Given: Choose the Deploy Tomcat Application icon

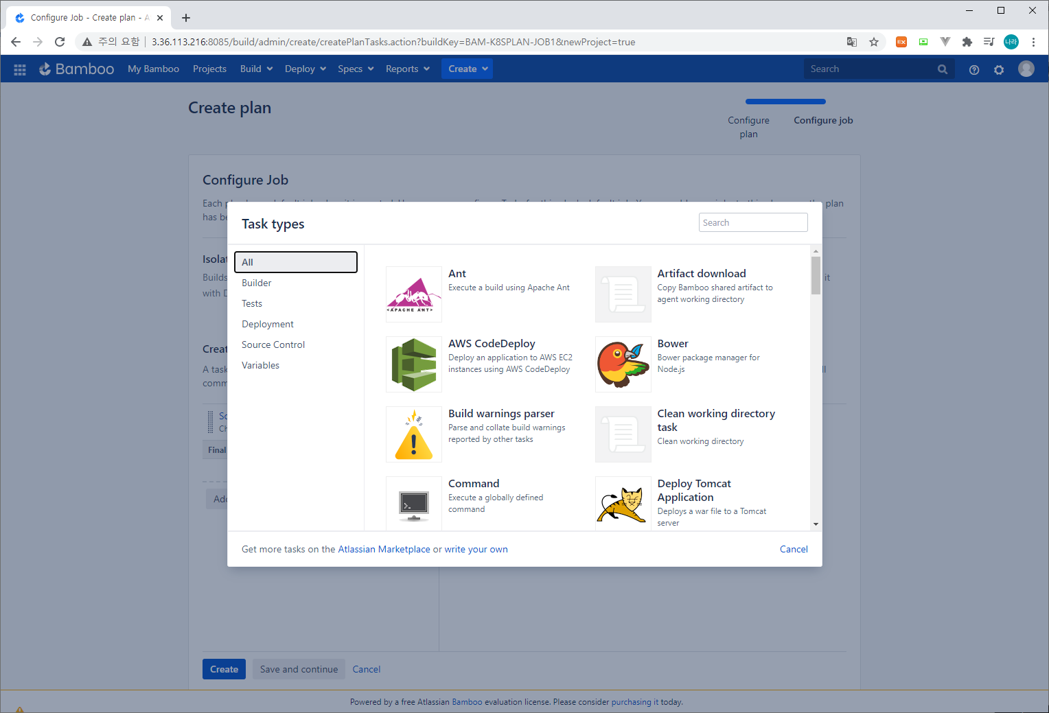Looking at the screenshot, I should tap(623, 504).
